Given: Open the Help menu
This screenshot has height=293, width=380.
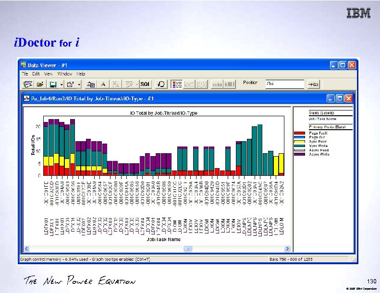Looking at the screenshot, I should (x=81, y=73).
